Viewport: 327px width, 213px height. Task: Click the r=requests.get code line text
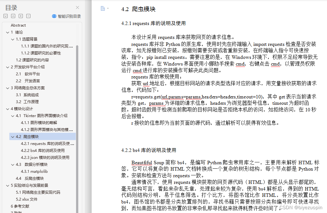197,97
